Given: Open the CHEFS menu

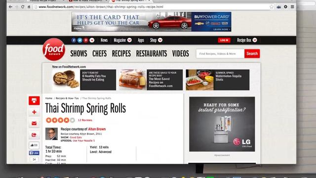Looking at the screenshot, I should pos(100,53).
